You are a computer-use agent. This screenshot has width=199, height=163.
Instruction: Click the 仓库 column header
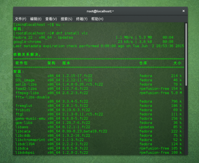[x=143, y=63]
